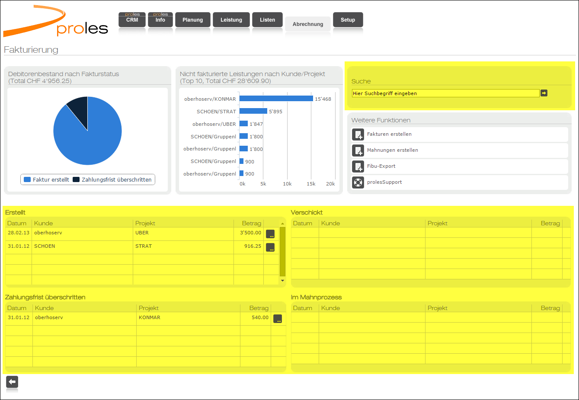Open details button for overdue KONMAR invoice
The image size is (579, 400).
tap(278, 319)
